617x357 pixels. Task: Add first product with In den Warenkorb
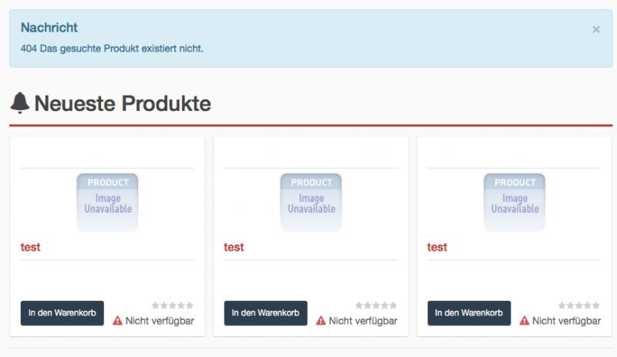point(62,313)
